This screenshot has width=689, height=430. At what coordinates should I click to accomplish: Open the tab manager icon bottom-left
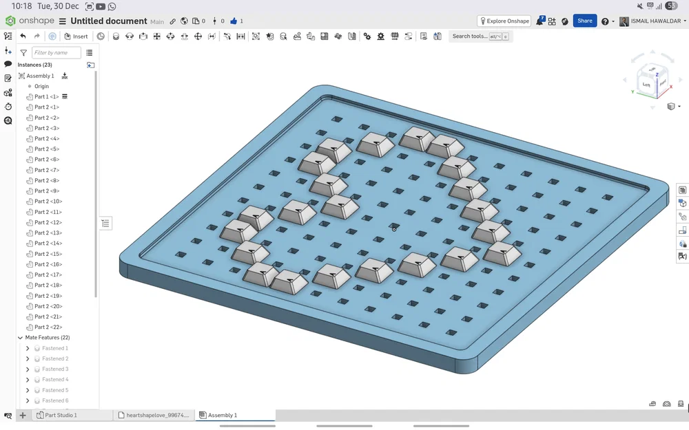click(x=8, y=415)
